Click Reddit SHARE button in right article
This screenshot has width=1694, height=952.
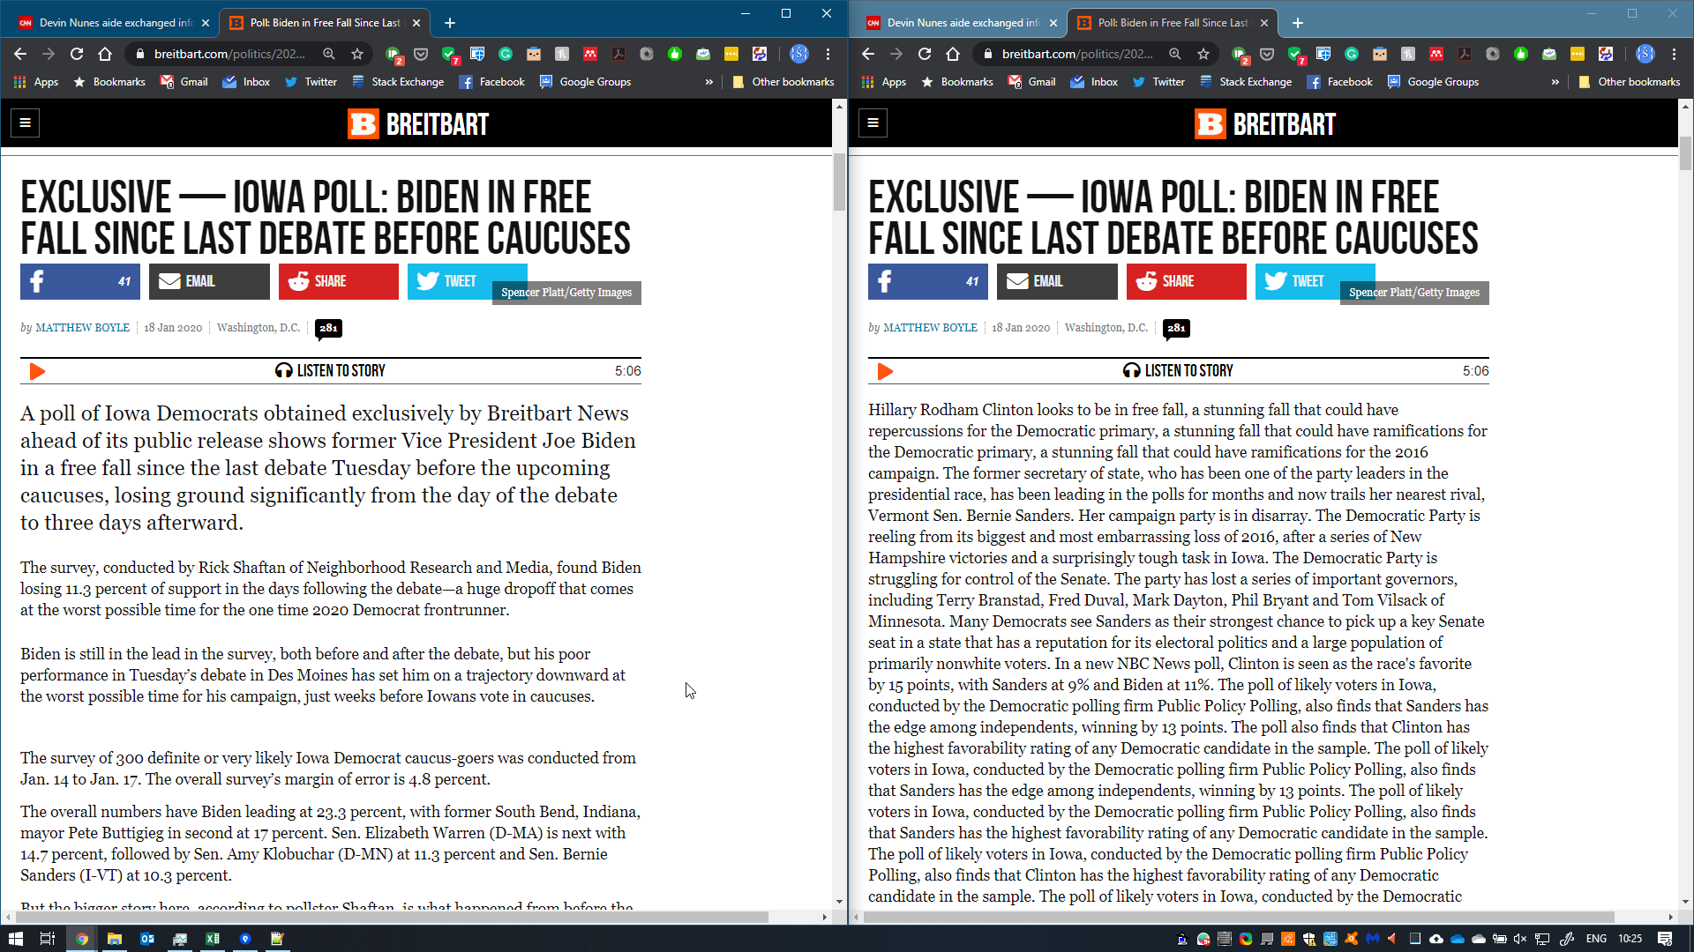pos(1186,281)
